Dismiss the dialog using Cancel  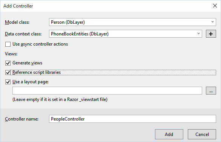point(202,134)
